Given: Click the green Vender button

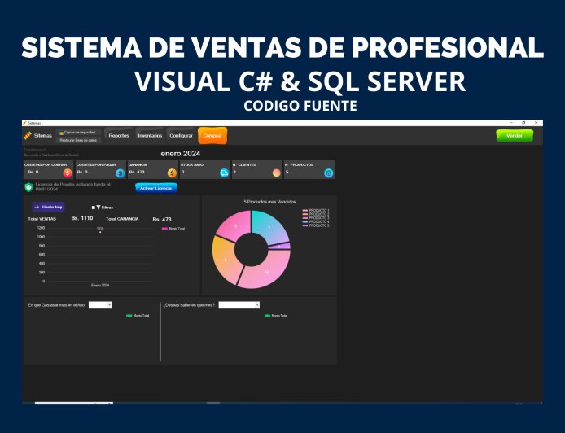Looking at the screenshot, I should click(515, 136).
